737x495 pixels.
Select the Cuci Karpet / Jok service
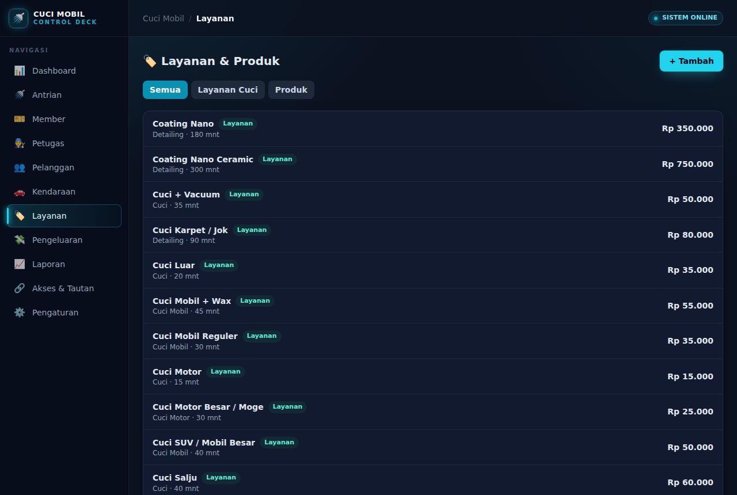coord(433,235)
